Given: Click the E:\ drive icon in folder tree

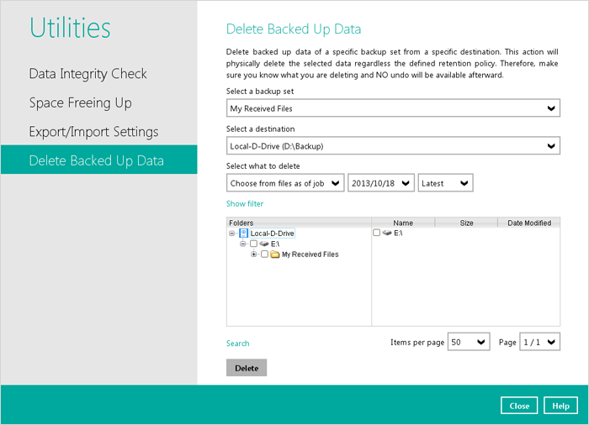Looking at the screenshot, I should click(264, 244).
